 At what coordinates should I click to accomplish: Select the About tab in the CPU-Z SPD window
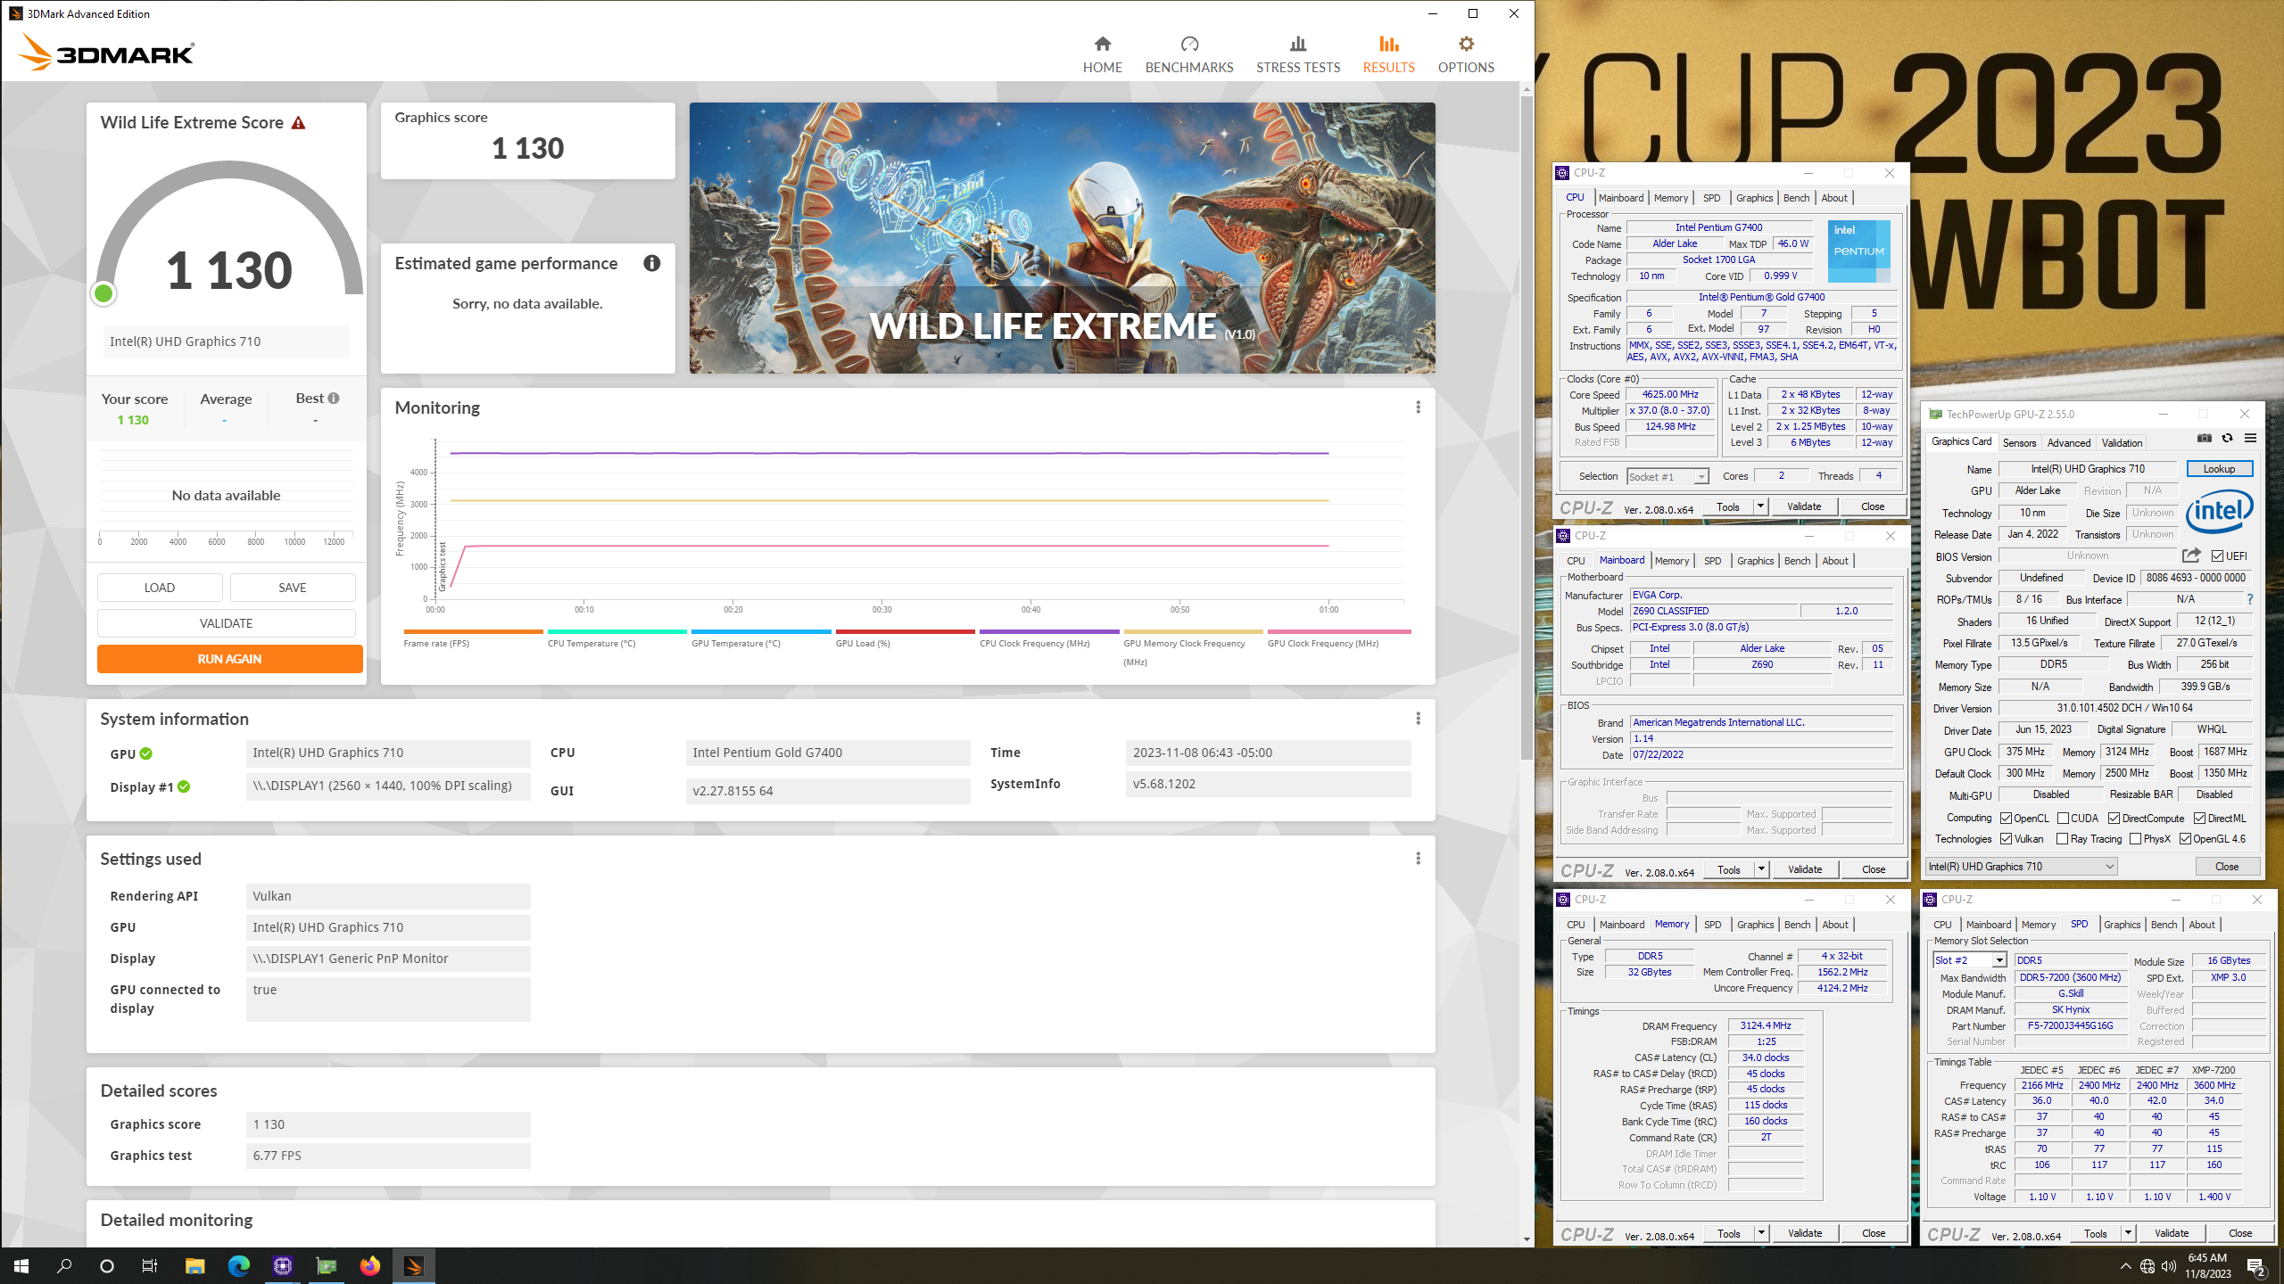coord(2202,925)
